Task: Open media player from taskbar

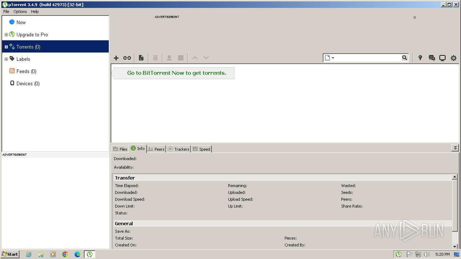Action: point(53,254)
